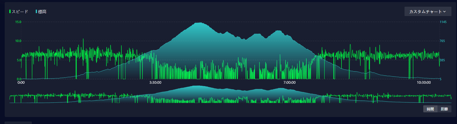This screenshot has height=124, width=457.
Task: Click the 1145 elevation axis label
Action: click(x=443, y=22)
